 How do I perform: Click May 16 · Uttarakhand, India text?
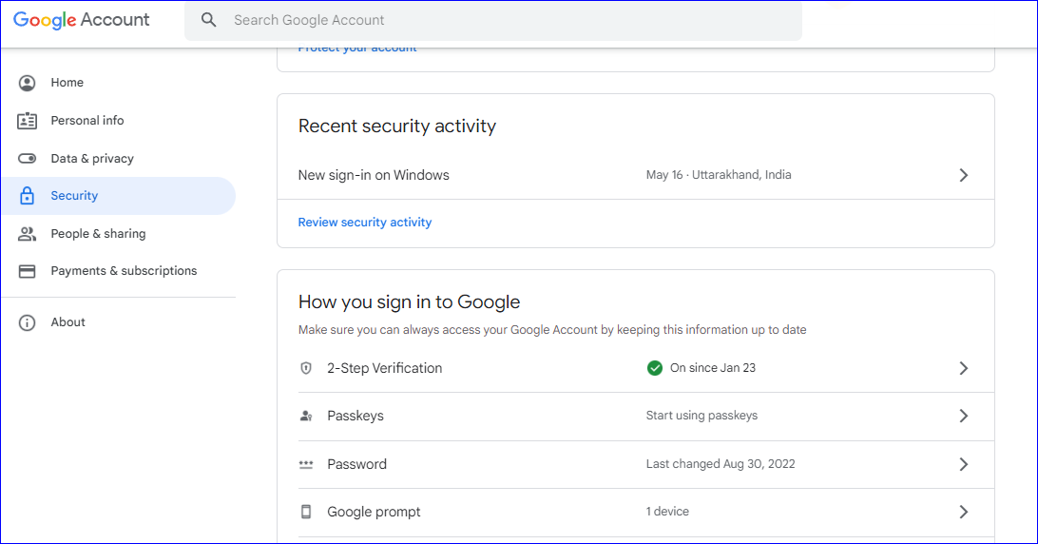719,175
